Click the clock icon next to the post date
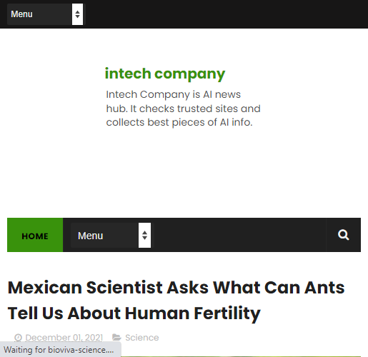Viewport: 368px width, 357px height. [18, 338]
